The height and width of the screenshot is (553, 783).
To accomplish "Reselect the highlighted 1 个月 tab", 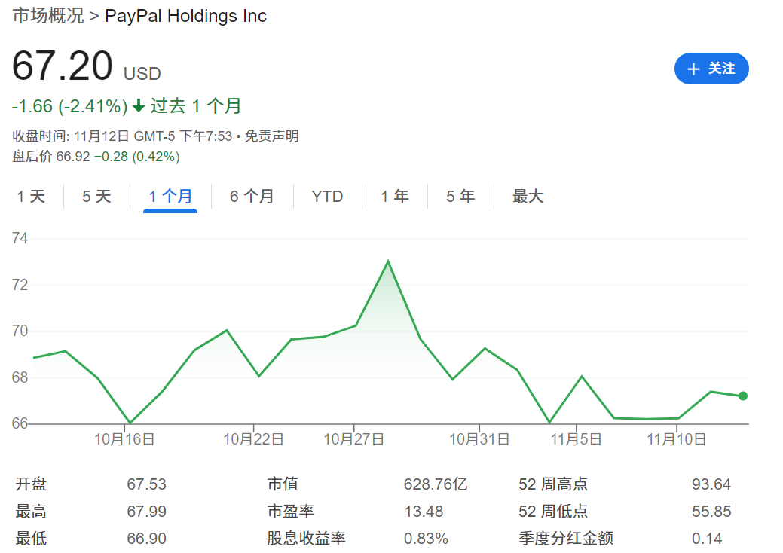I will (171, 196).
